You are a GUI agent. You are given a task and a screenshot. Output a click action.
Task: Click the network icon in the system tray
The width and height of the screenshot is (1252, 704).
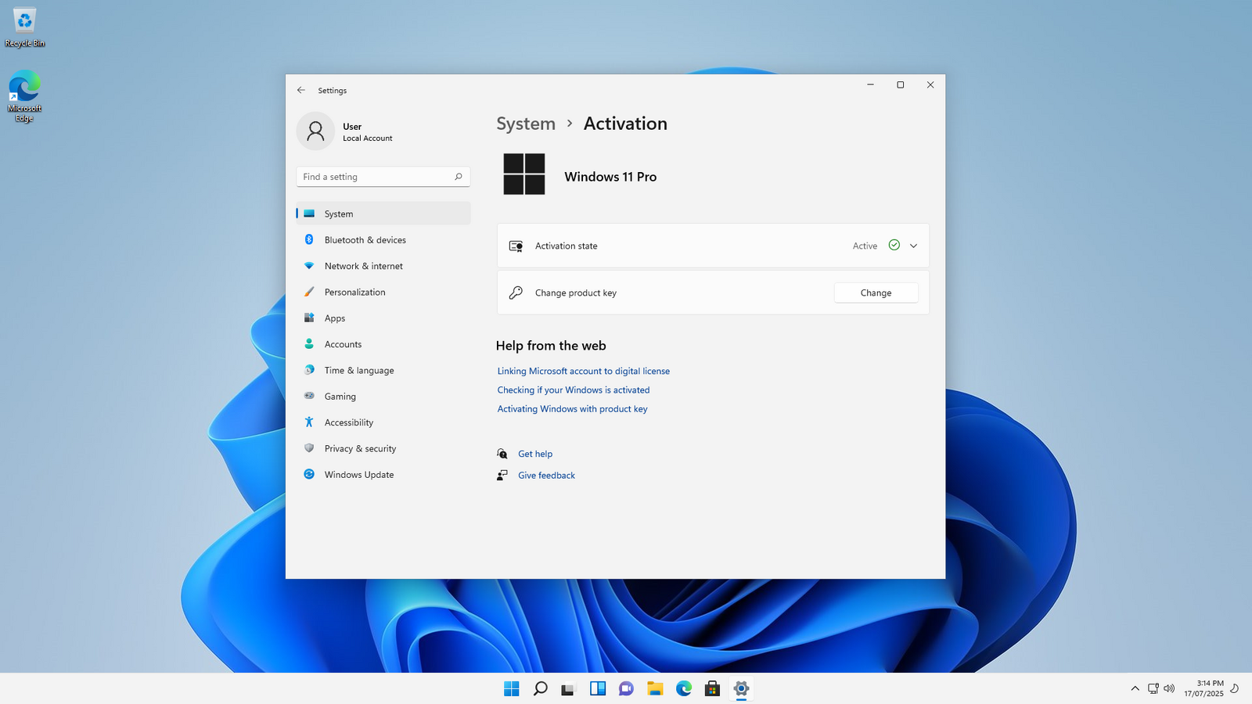(x=1153, y=688)
